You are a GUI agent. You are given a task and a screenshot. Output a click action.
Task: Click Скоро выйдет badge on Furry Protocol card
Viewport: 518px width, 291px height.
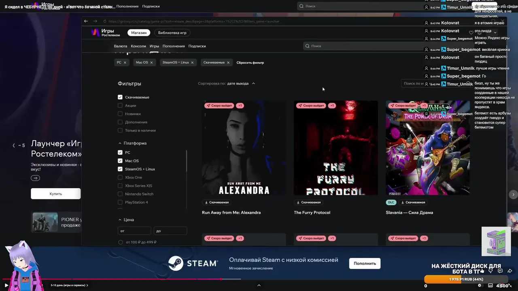point(311,105)
